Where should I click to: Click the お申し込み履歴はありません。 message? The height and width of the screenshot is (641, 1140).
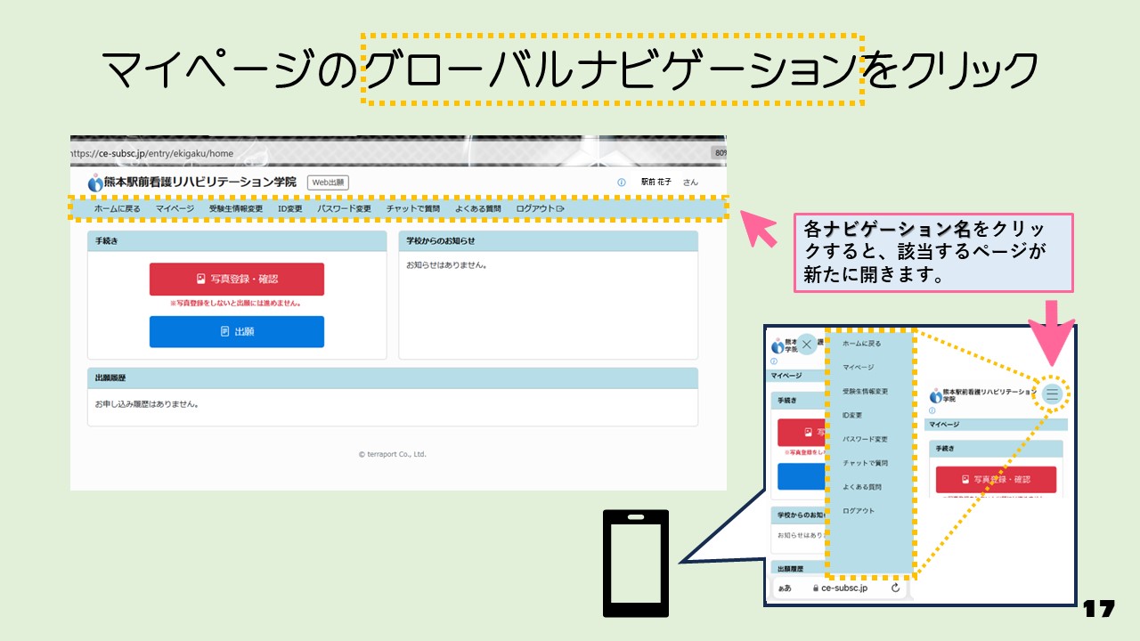[x=146, y=403]
